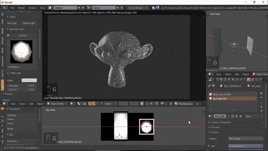Image resolution: width=268 pixels, height=151 pixels.
Task: Click the pause render preview icon
Action: [171, 104]
